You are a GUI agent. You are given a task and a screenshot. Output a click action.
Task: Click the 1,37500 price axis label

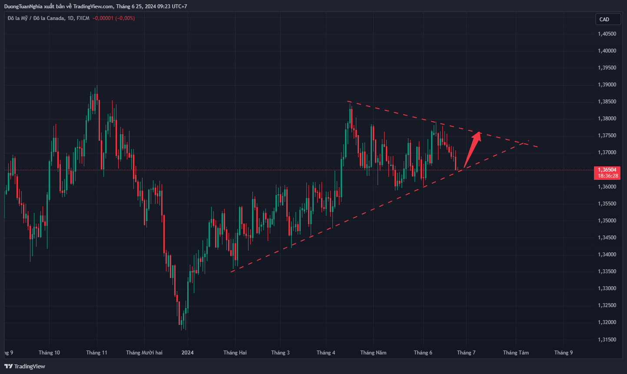tap(607, 136)
